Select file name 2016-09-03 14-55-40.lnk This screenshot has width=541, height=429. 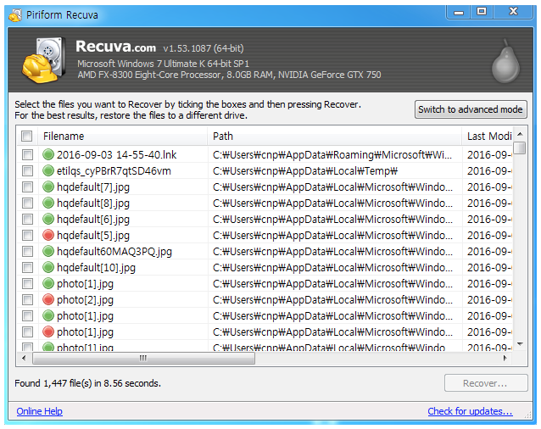point(117,154)
